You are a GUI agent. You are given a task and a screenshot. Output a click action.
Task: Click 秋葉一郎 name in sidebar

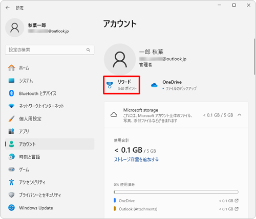(37, 26)
